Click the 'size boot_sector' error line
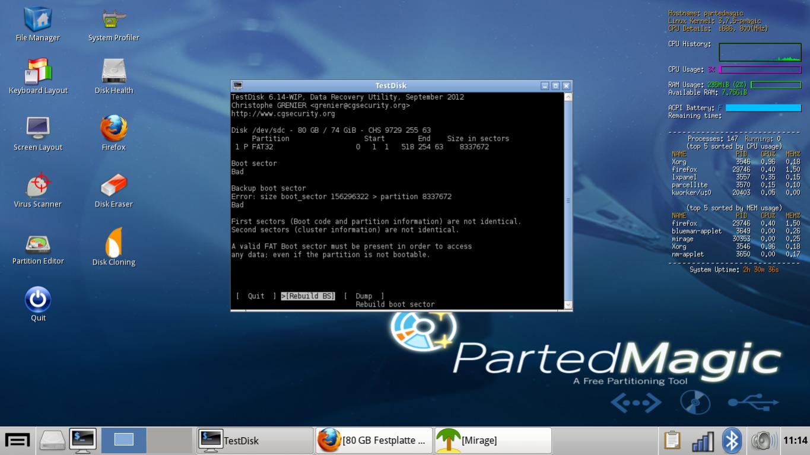810x455 pixels. (341, 196)
